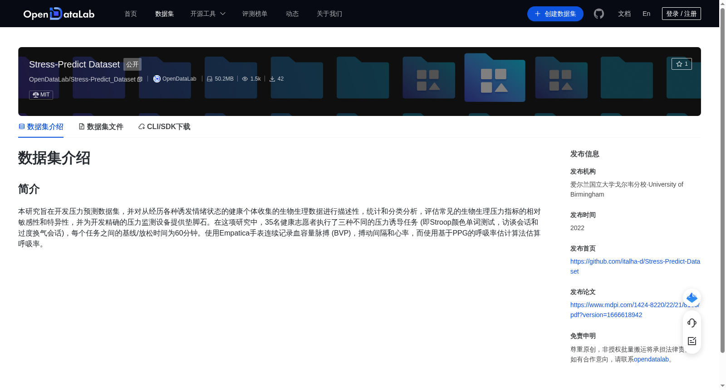Viewport: 726px width, 390px height.
Task: Click the dataset size 50.2MB indicator
Action: pos(220,79)
